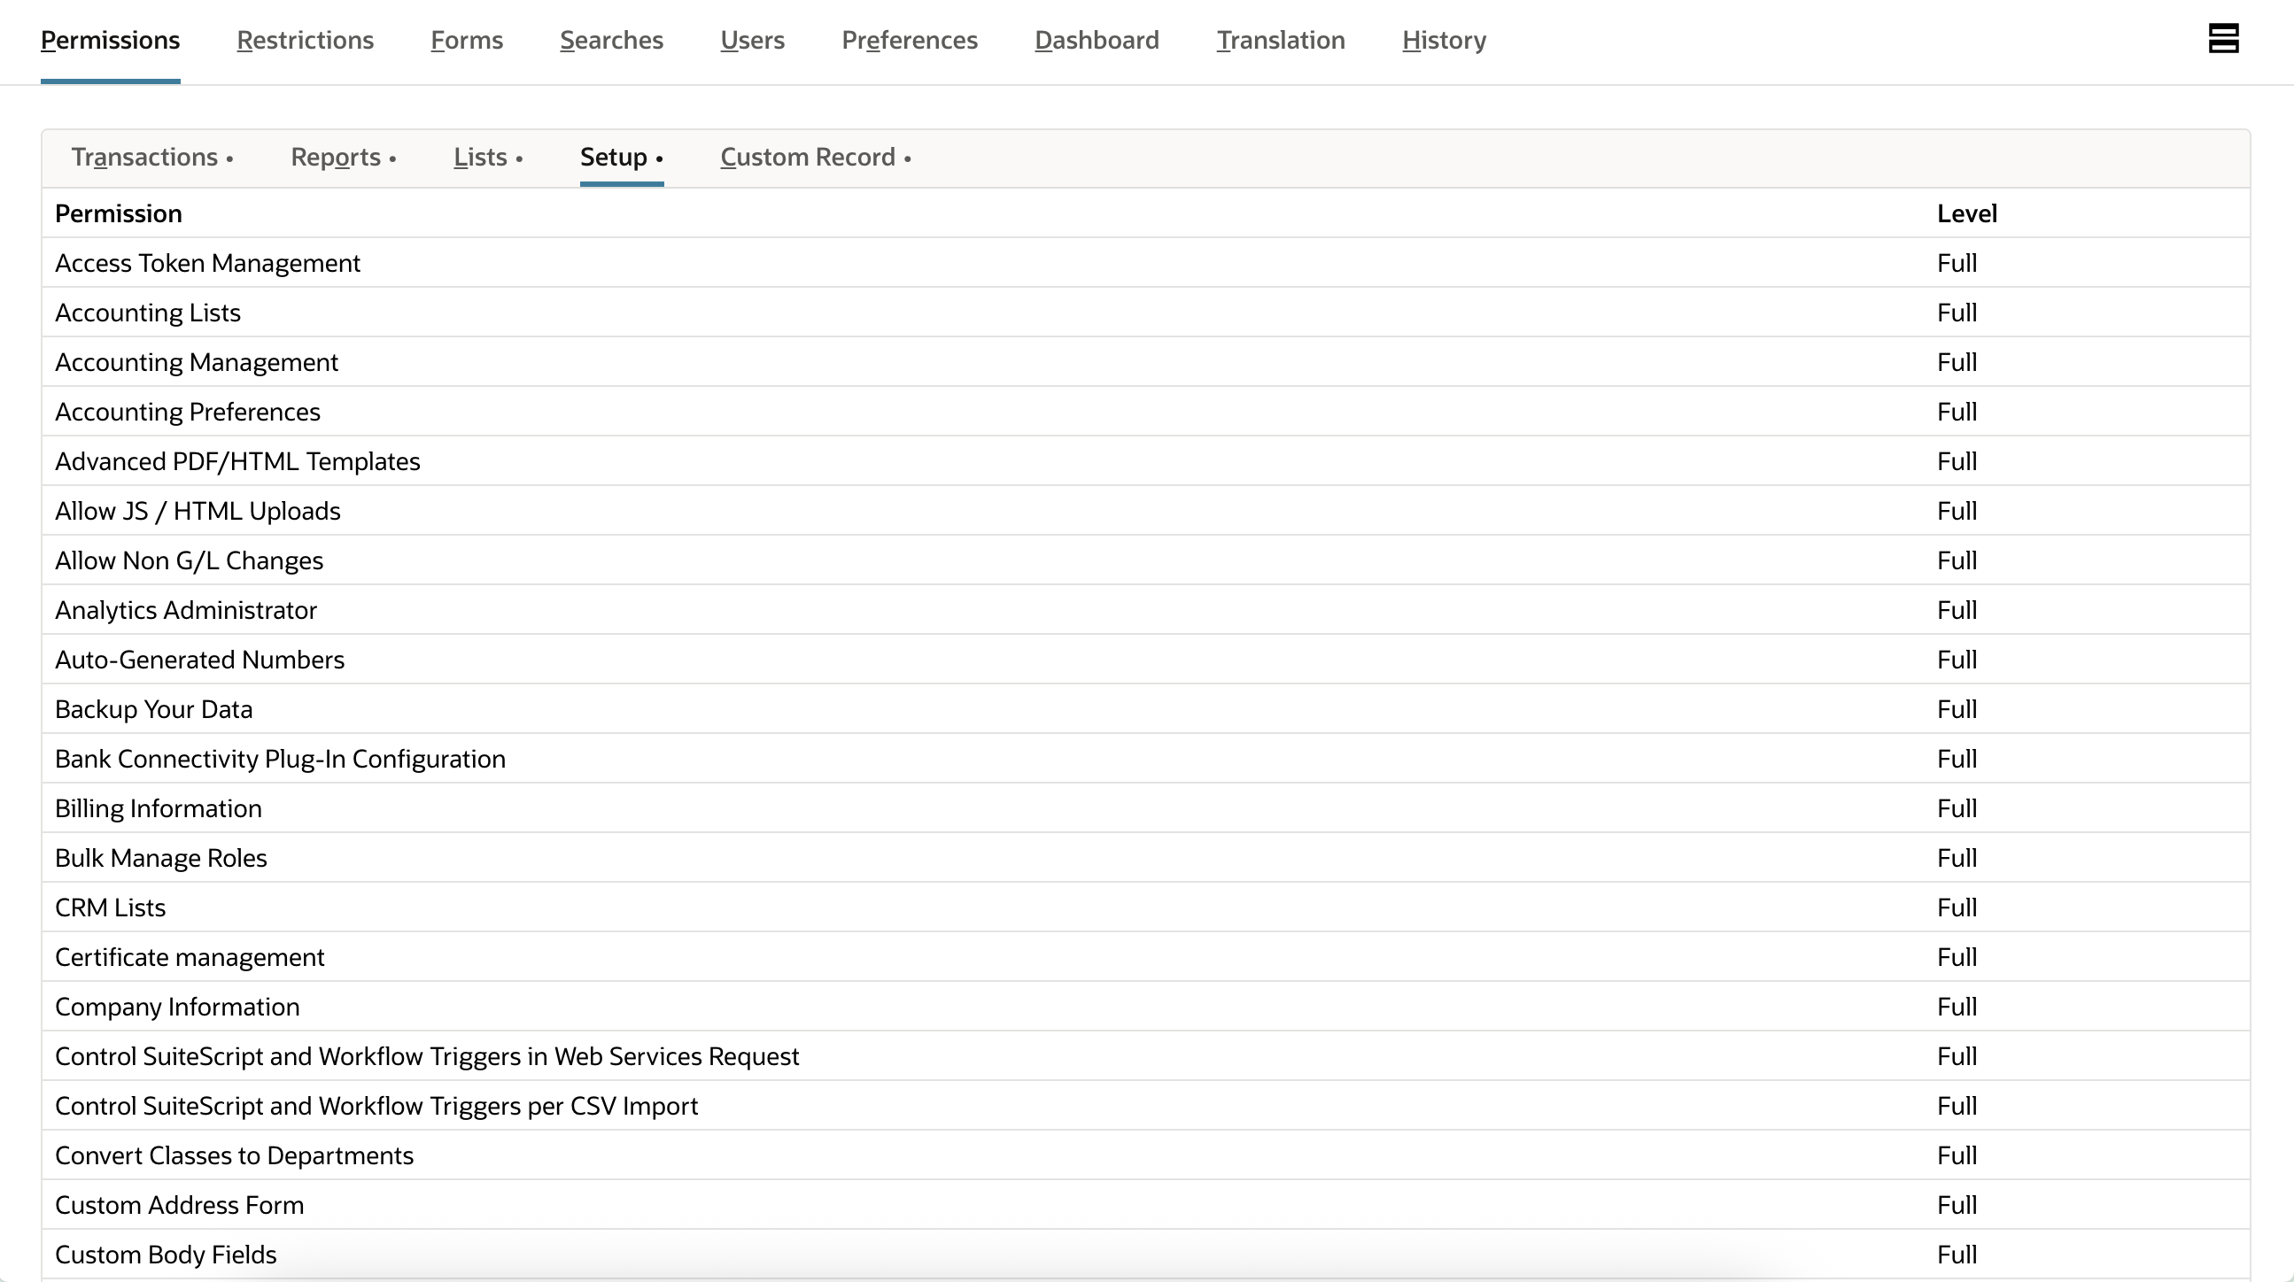2294x1282 pixels.
Task: Click the Custom Address Form permission
Action: tap(179, 1206)
